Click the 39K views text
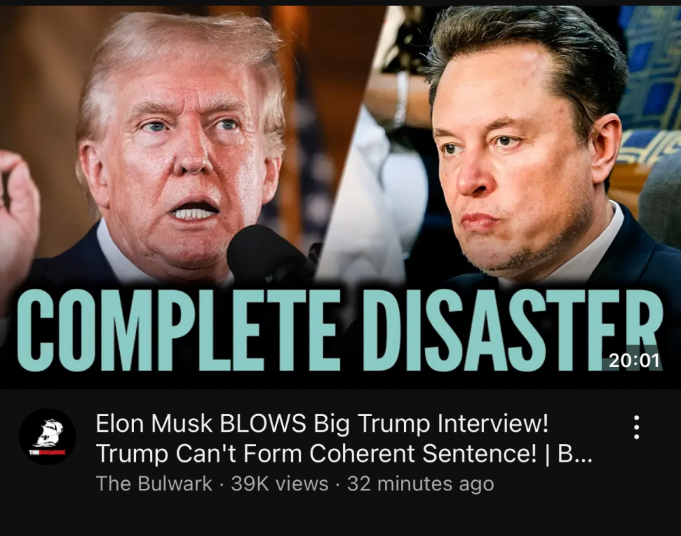Image resolution: width=681 pixels, height=536 pixels. [279, 484]
